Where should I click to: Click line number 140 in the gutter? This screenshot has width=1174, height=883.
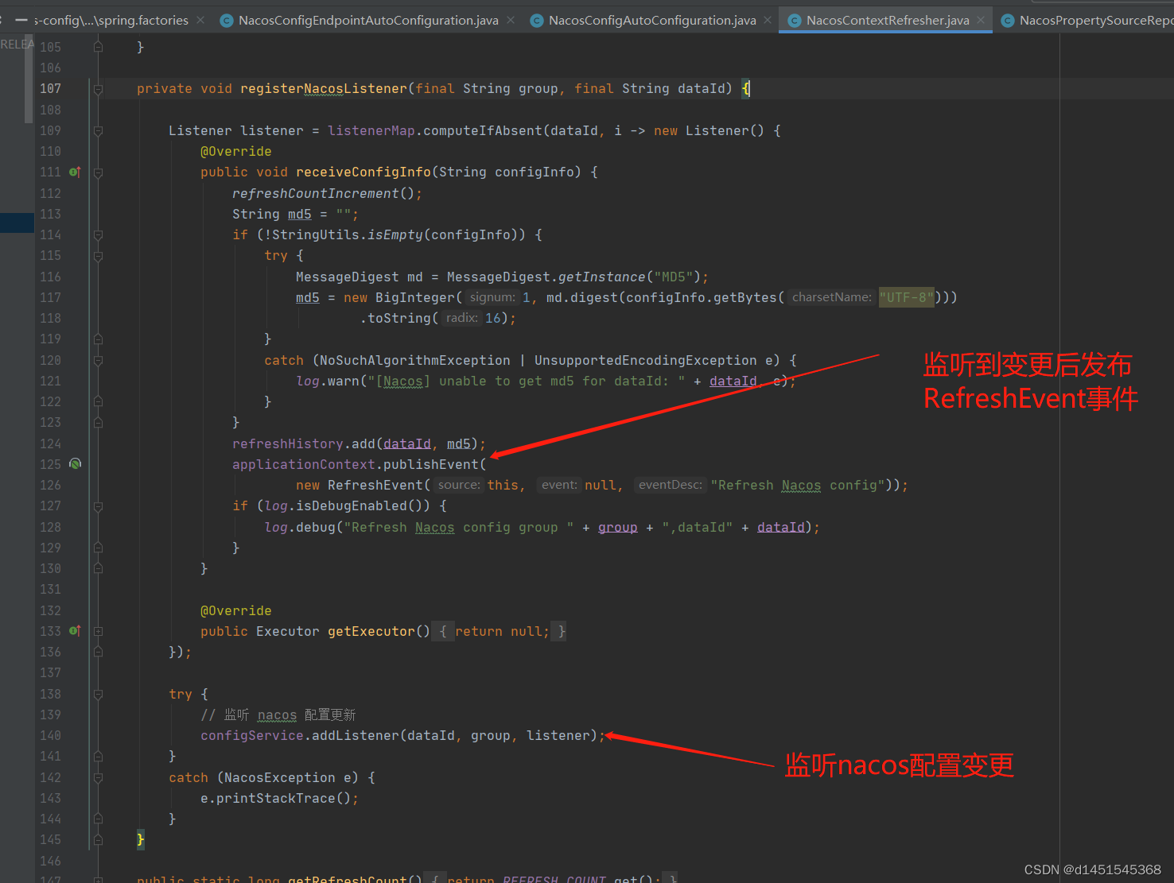pos(50,735)
